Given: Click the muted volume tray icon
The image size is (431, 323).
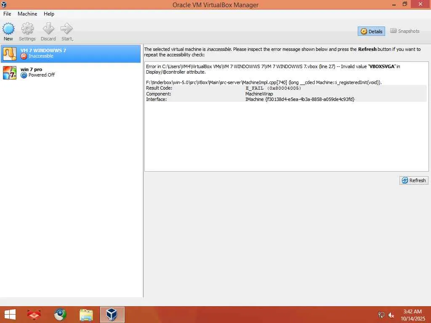Looking at the screenshot, I should (x=391, y=315).
